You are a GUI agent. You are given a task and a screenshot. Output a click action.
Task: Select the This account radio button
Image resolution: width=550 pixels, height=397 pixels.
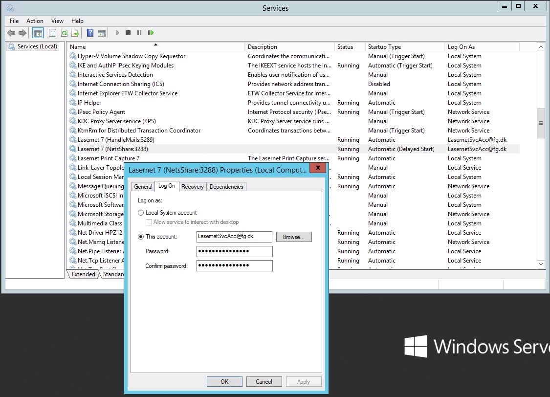pyautogui.click(x=141, y=237)
